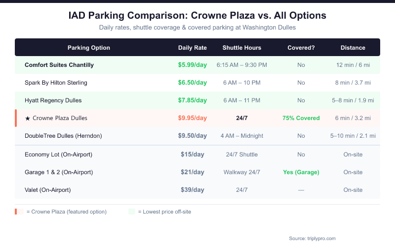Viewport: 395px width, 246px height.
Task: Click the star icon beside Crowne Plaza Dulles
Action: click(x=28, y=118)
